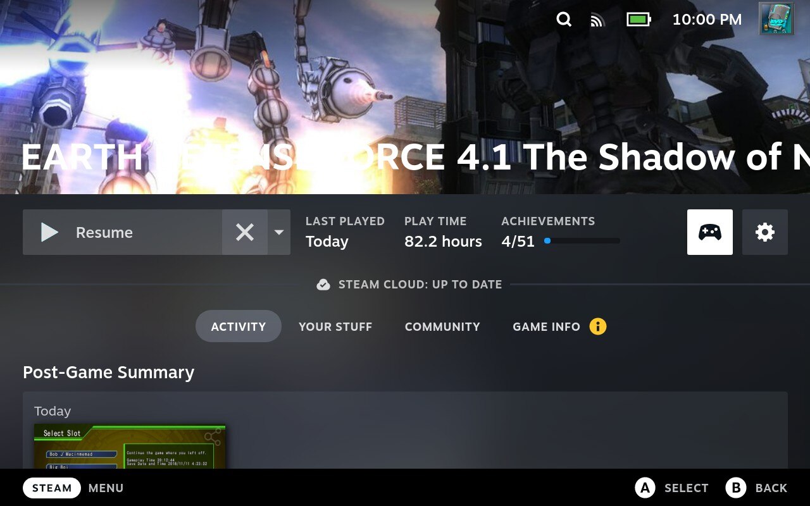This screenshot has width=810, height=506.
Task: Click the Steam Cloud status icon
Action: pos(323,285)
